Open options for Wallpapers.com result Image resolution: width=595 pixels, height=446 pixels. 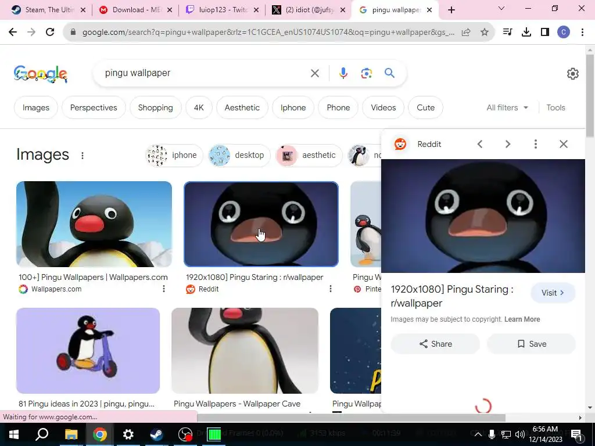(x=163, y=289)
